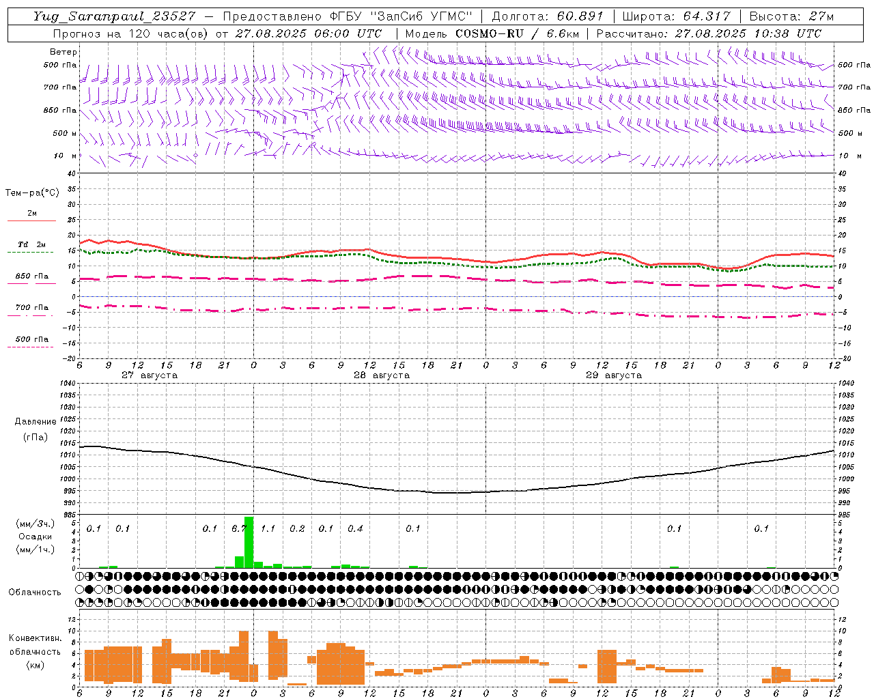Click the 1.1 precipitation total value

coord(268,528)
